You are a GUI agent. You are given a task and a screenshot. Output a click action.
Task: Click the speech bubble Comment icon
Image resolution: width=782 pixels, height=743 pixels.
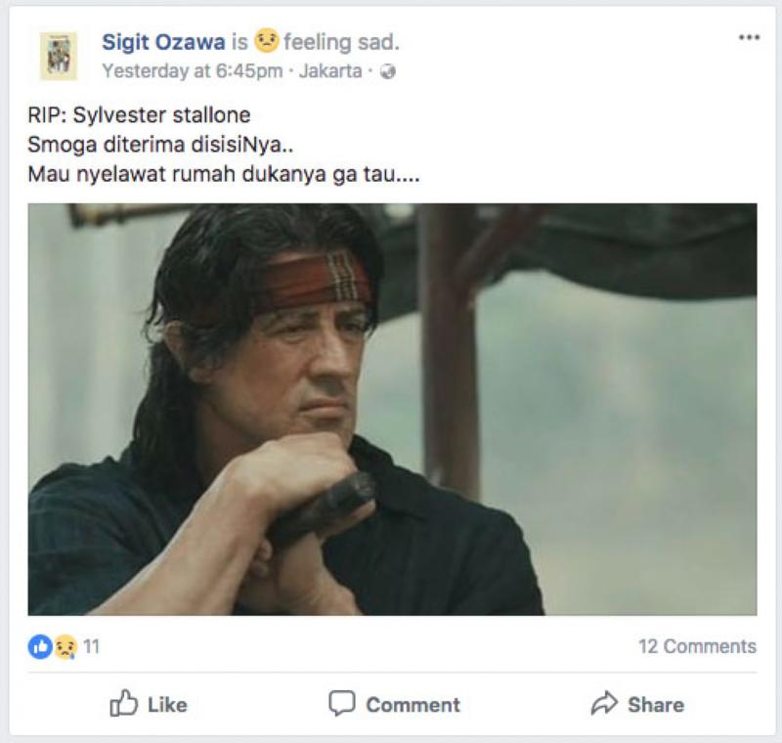(x=341, y=703)
